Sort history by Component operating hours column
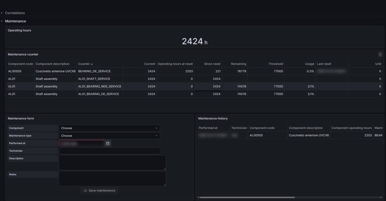This screenshot has height=201, width=386. pos(352,128)
